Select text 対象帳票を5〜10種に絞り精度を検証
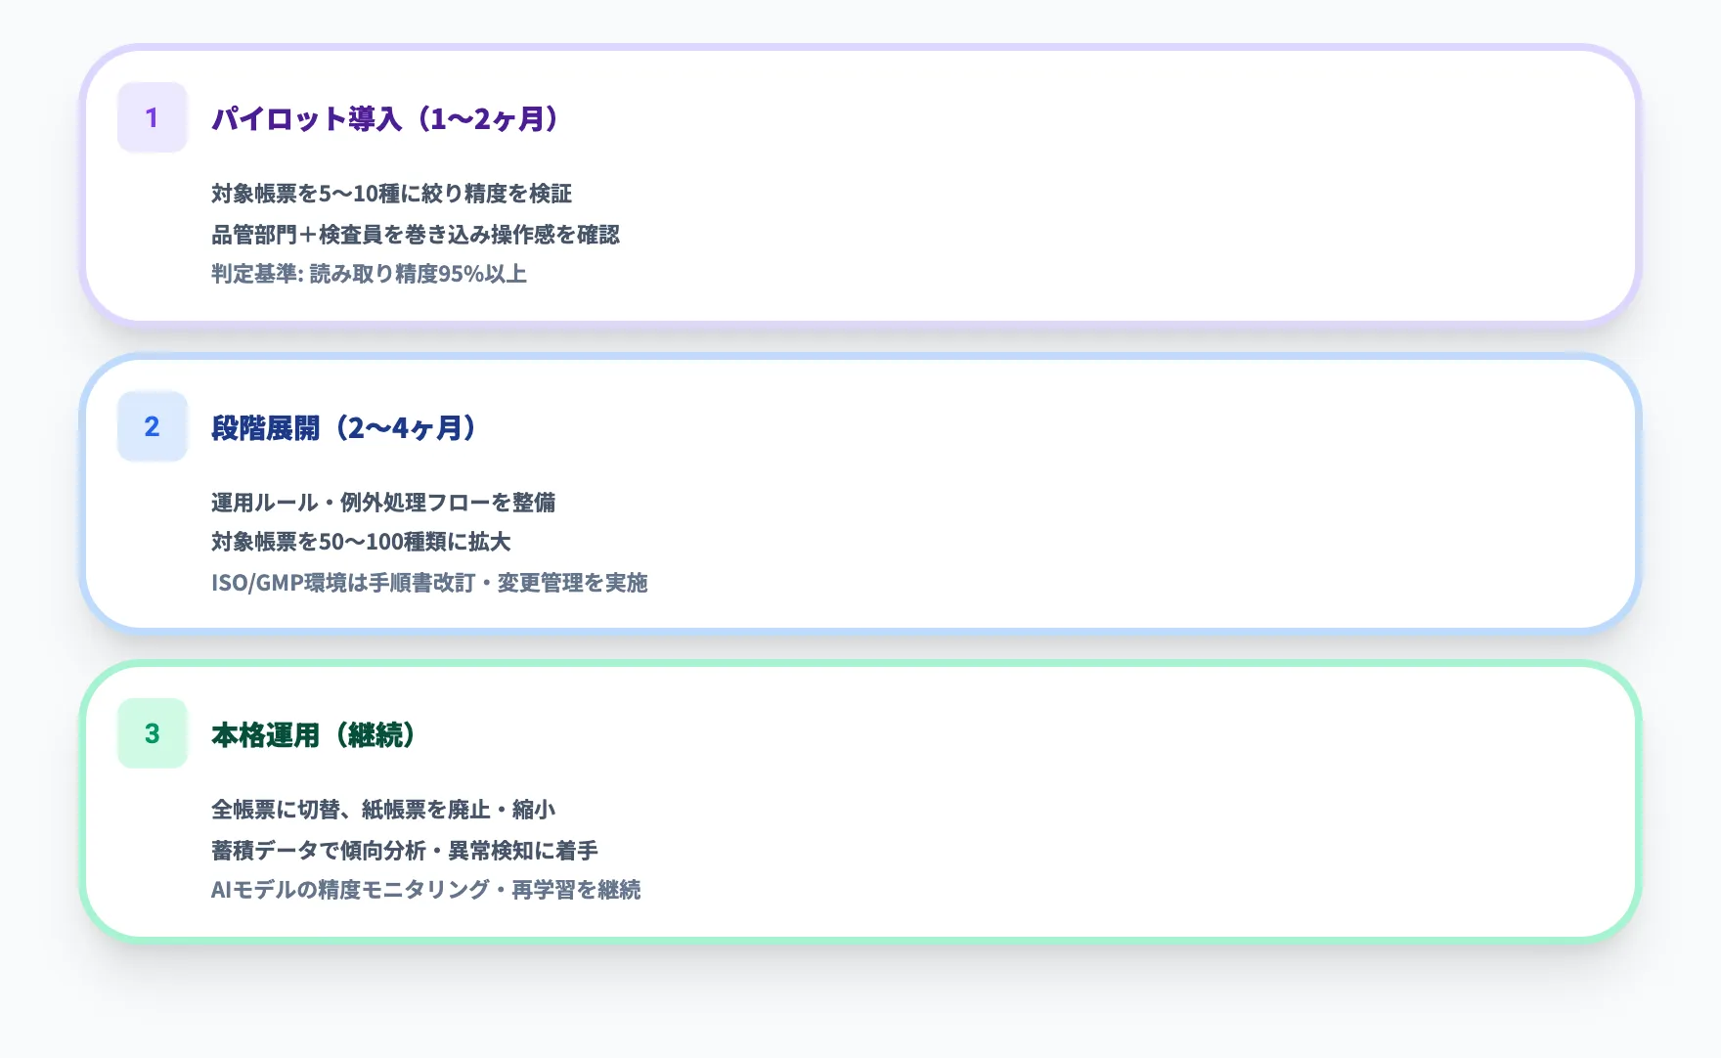The height and width of the screenshot is (1058, 1721). (391, 195)
